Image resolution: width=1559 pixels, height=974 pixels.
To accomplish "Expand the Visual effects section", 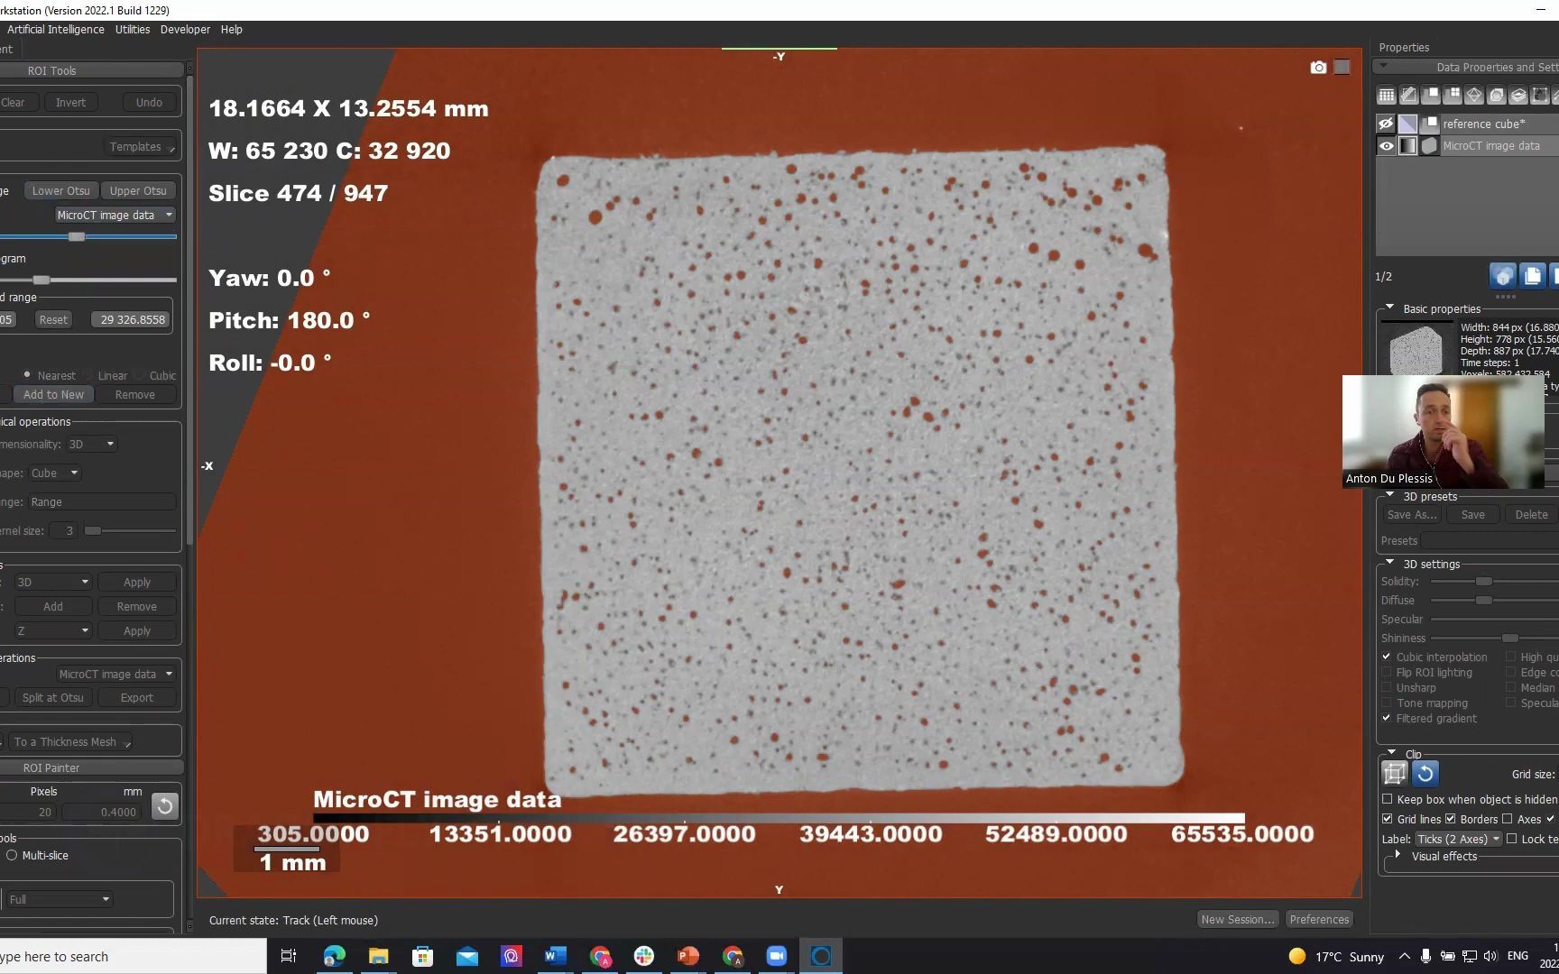I will (1398, 855).
